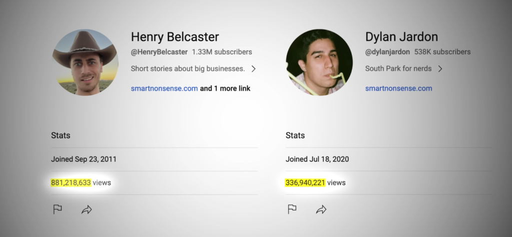
Task: Select the @HenryBelcaster channel handle
Action: pyautogui.click(x=159, y=52)
